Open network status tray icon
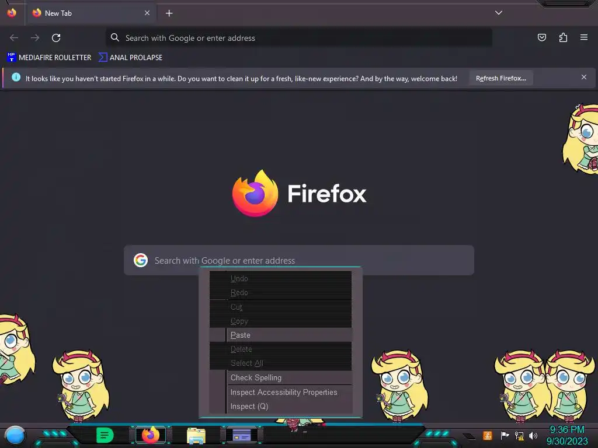The height and width of the screenshot is (448, 598). 519,435
